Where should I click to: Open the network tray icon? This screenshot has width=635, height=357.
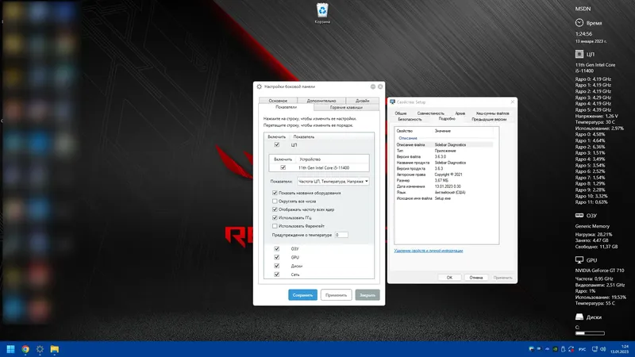click(x=595, y=349)
